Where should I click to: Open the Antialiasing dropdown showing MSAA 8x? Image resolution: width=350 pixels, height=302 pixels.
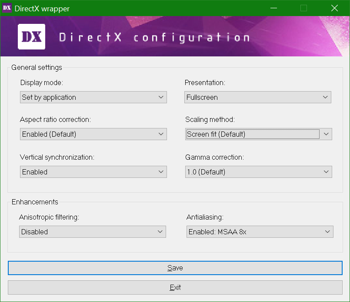coord(260,232)
